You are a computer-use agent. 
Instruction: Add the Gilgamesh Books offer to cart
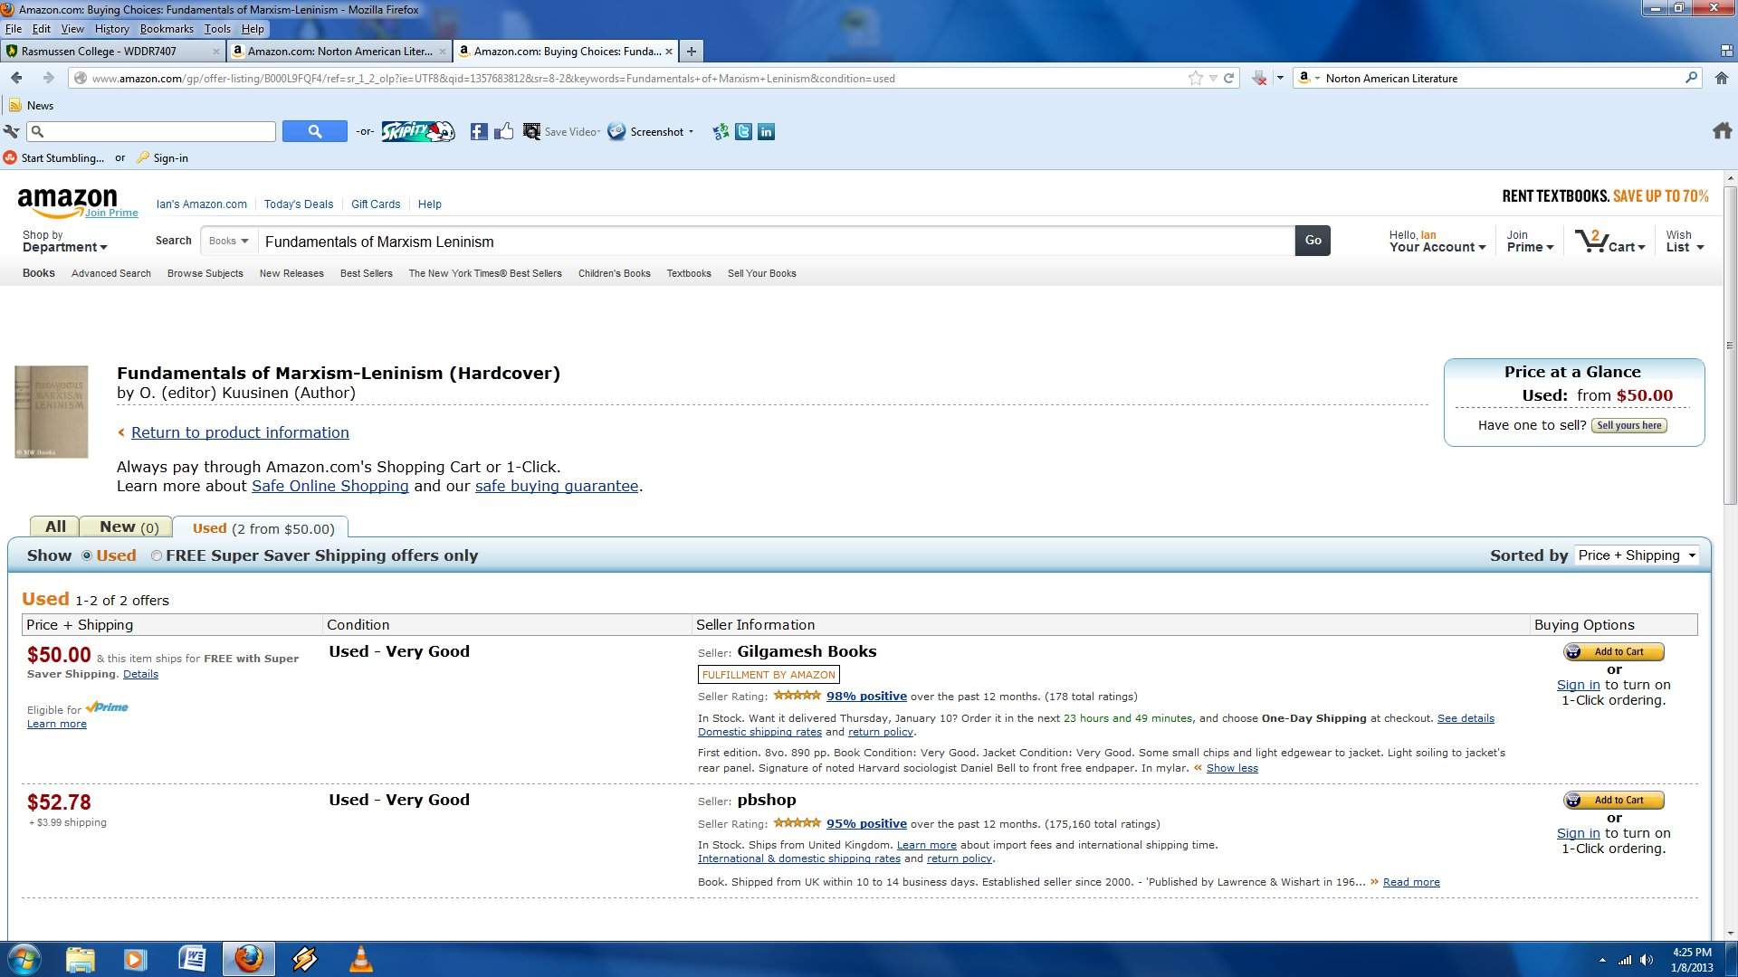(1613, 652)
